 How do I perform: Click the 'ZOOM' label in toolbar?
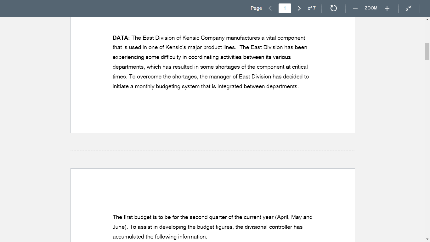click(371, 8)
